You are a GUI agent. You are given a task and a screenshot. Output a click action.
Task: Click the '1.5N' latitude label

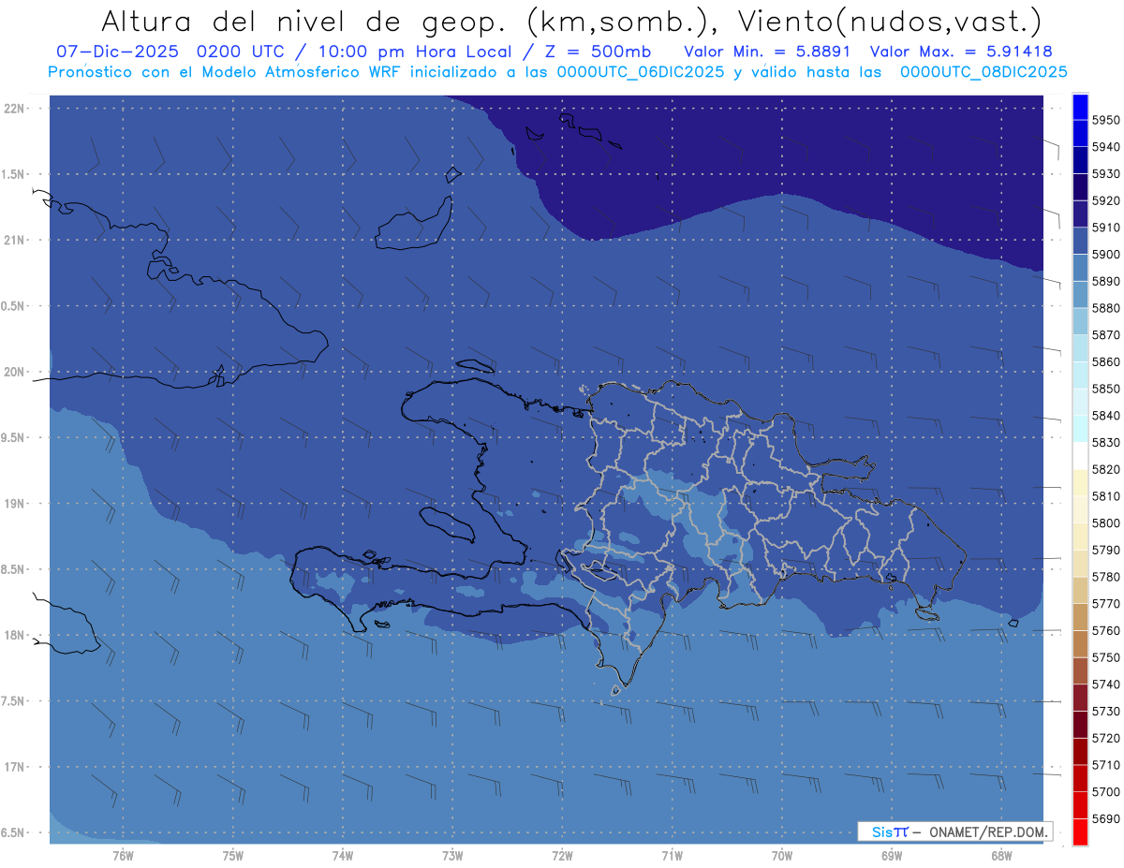(x=14, y=174)
